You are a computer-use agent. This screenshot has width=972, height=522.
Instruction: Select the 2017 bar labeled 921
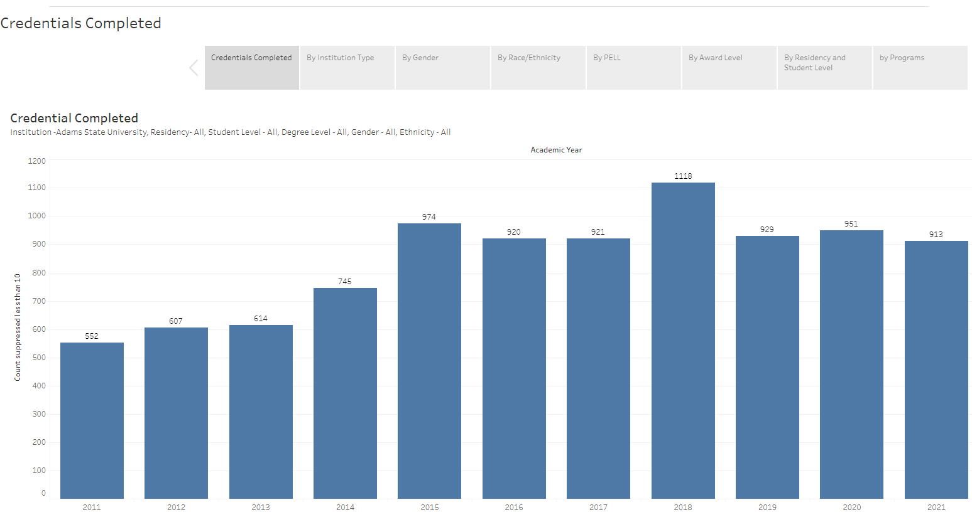click(x=598, y=368)
